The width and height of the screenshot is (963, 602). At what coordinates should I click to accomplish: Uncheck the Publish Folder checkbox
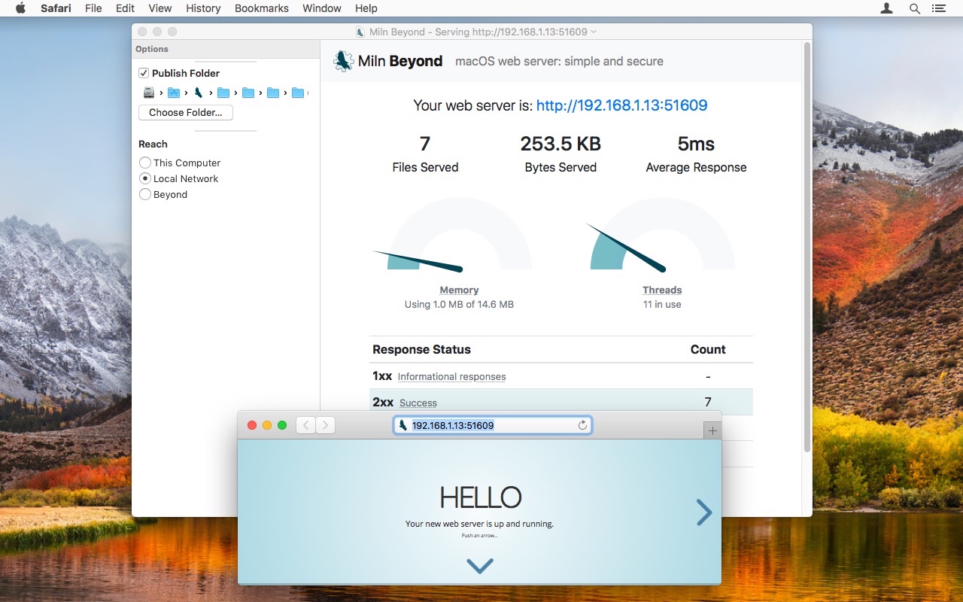tap(144, 73)
